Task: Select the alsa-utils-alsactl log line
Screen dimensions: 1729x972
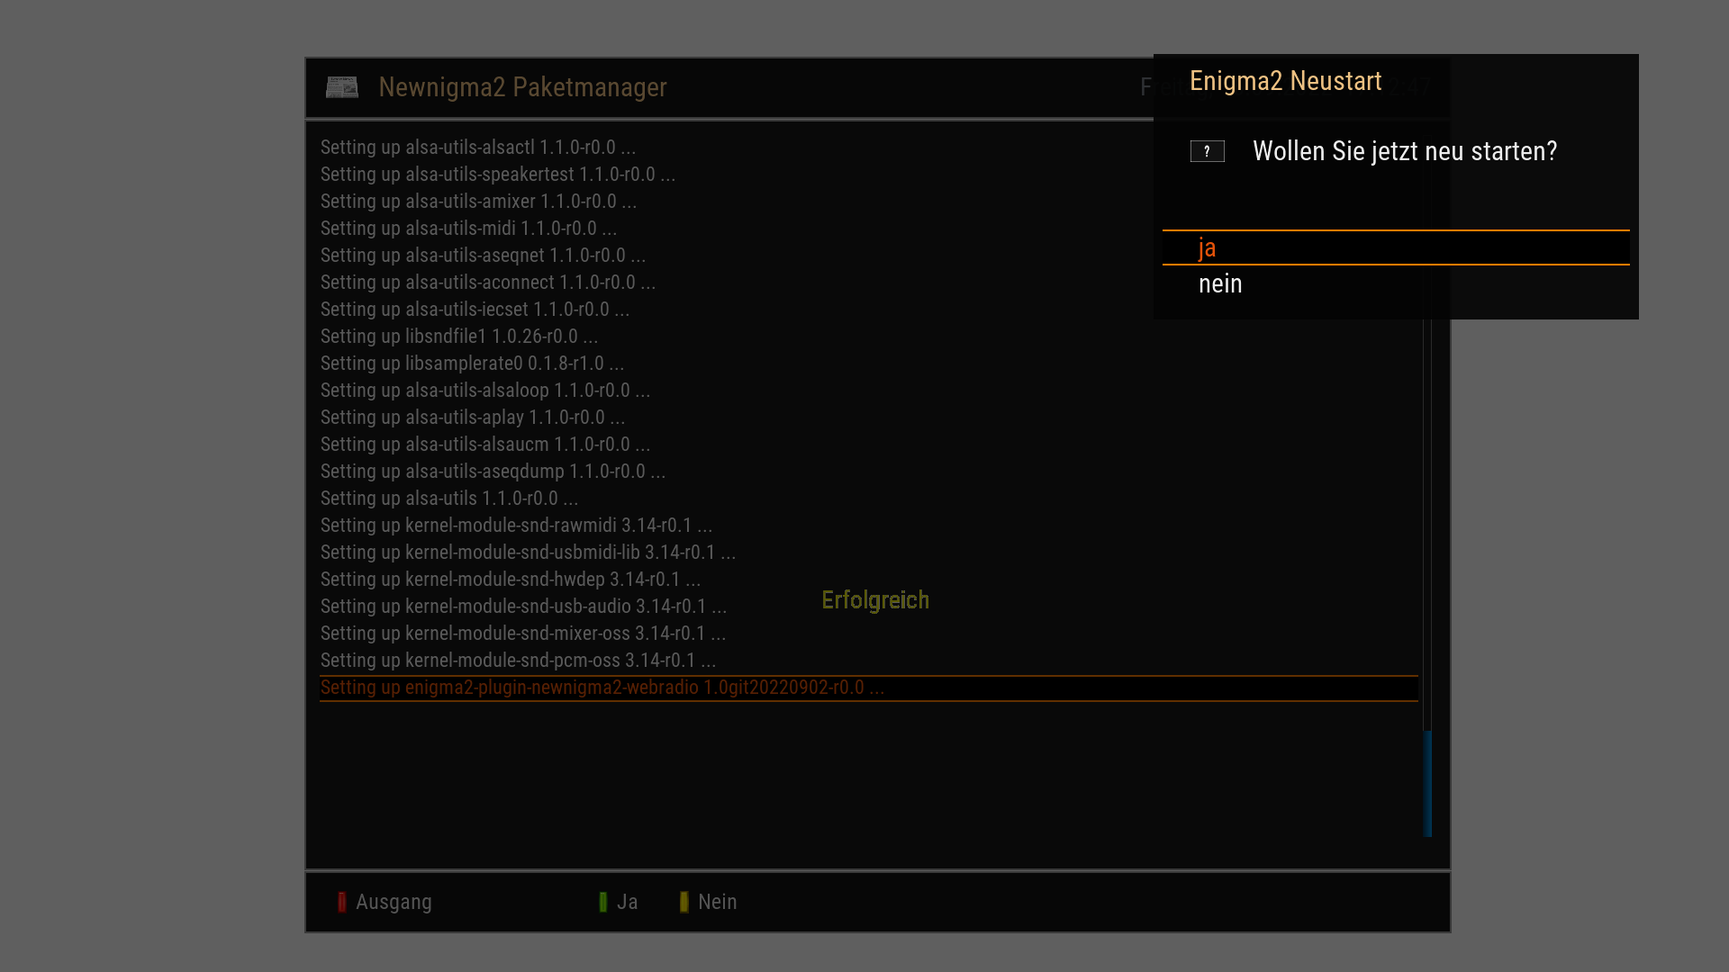Action: [477, 148]
